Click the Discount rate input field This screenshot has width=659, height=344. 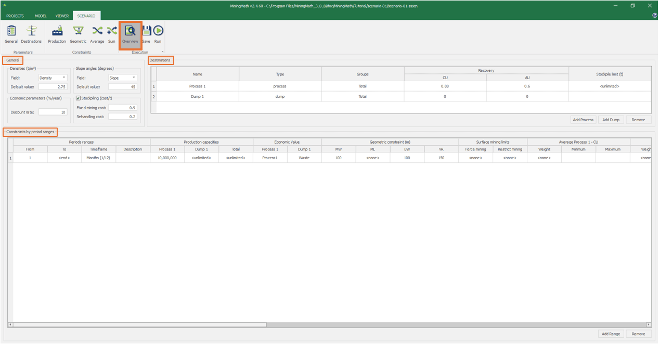(53, 112)
